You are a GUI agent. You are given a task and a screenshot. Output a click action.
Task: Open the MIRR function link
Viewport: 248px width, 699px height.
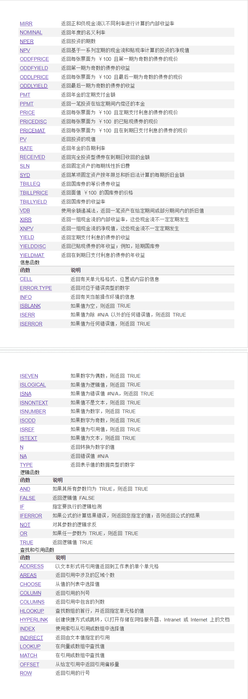pyautogui.click(x=26, y=24)
